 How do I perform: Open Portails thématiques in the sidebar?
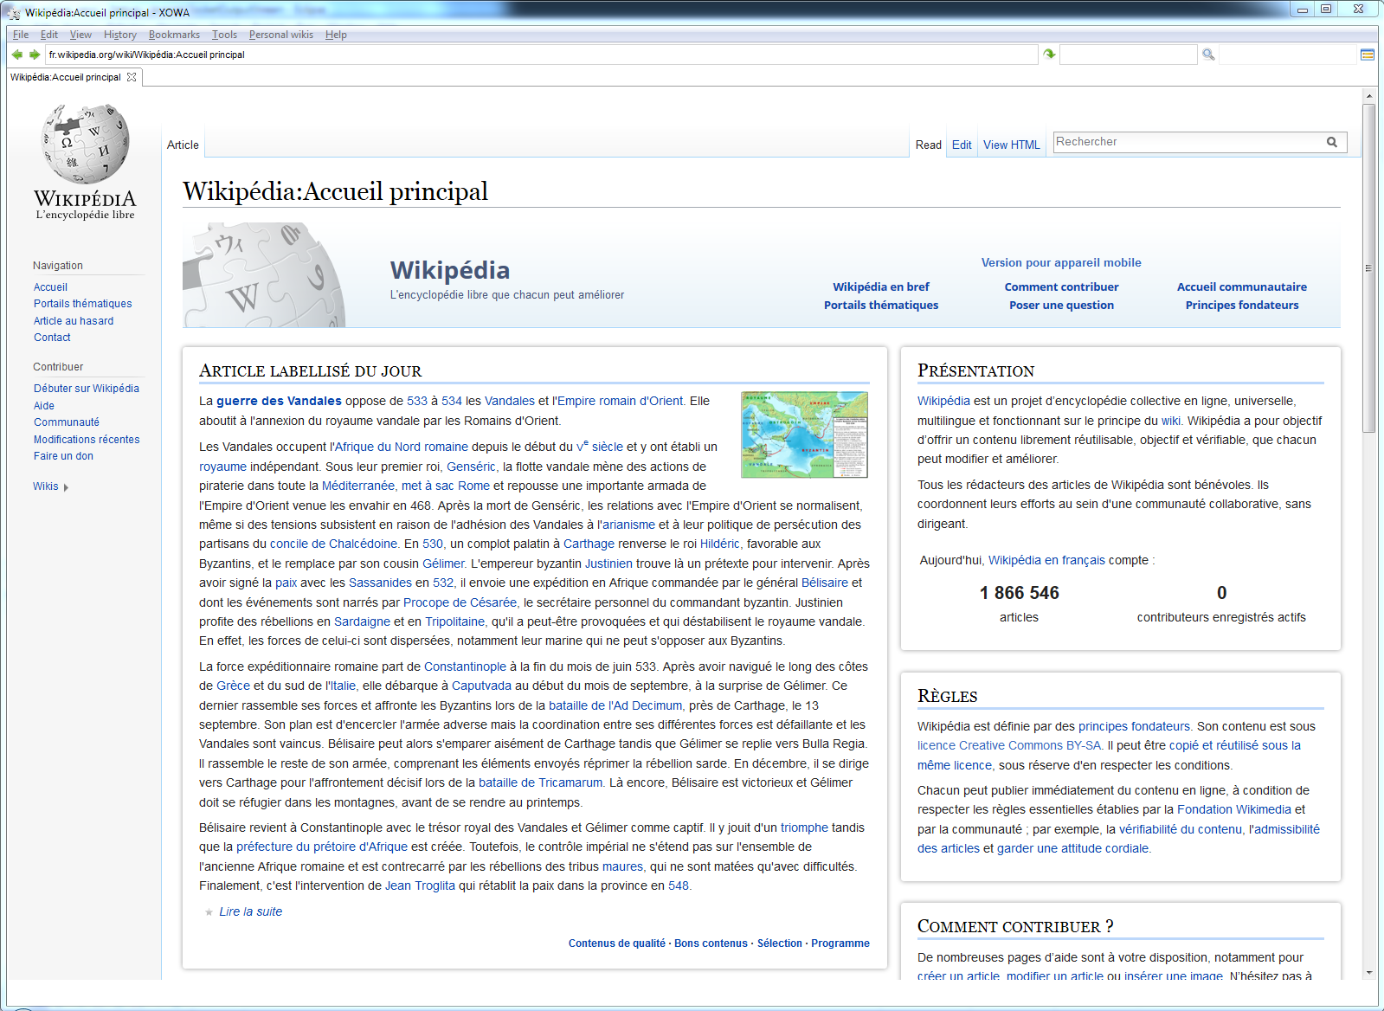tap(83, 304)
